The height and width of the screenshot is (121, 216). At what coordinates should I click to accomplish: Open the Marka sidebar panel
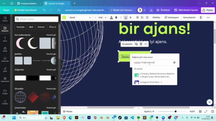[5, 49]
